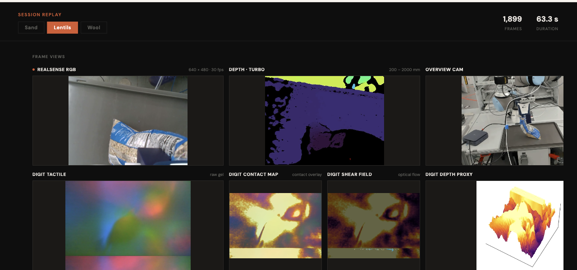Screen dimensions: 577x270
Task: Open the Depth Turbo colormap view
Action: point(325,121)
